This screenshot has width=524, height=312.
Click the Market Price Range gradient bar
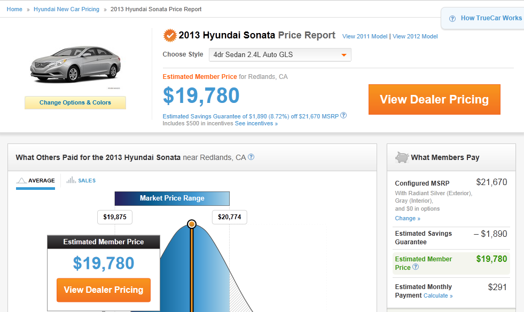pyautogui.click(x=172, y=198)
